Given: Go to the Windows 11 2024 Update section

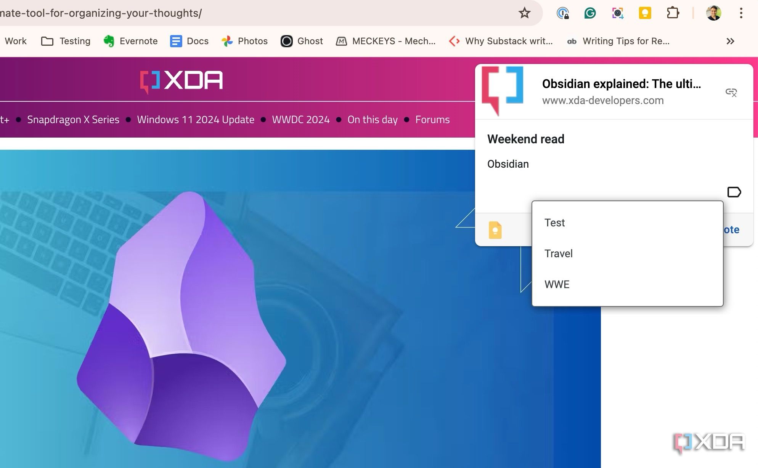Looking at the screenshot, I should [196, 120].
